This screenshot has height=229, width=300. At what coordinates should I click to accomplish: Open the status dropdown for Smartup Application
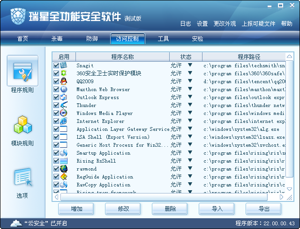click(x=190, y=152)
